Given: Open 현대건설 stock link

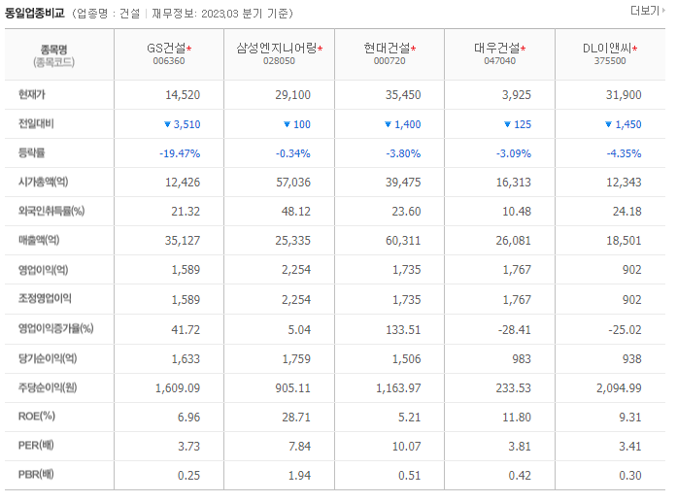Looking at the screenshot, I should point(387,48).
